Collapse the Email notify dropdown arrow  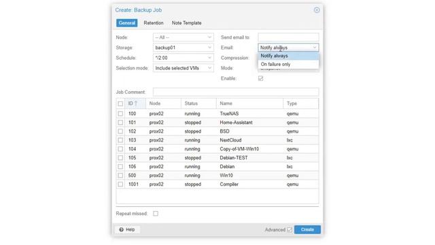(x=315, y=48)
